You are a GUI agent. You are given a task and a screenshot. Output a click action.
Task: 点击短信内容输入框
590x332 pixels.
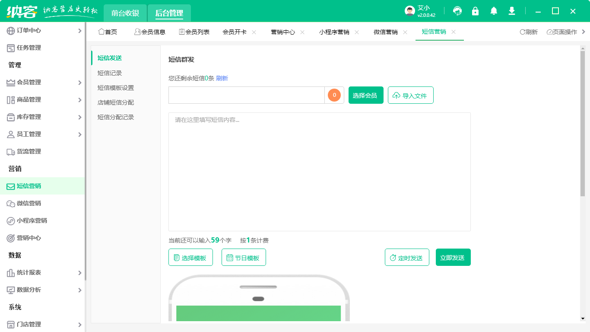(319, 171)
